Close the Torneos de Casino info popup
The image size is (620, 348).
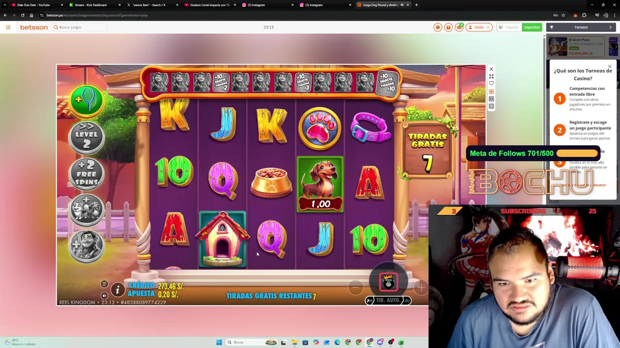(609, 66)
